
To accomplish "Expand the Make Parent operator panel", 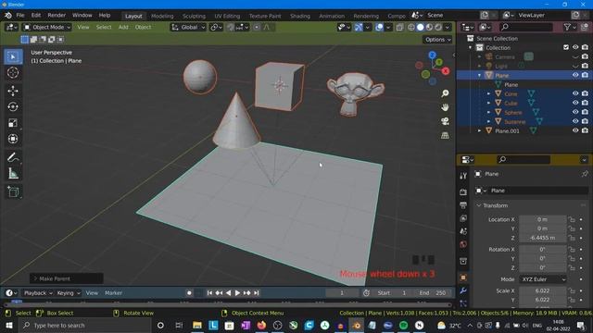I will pos(66,278).
